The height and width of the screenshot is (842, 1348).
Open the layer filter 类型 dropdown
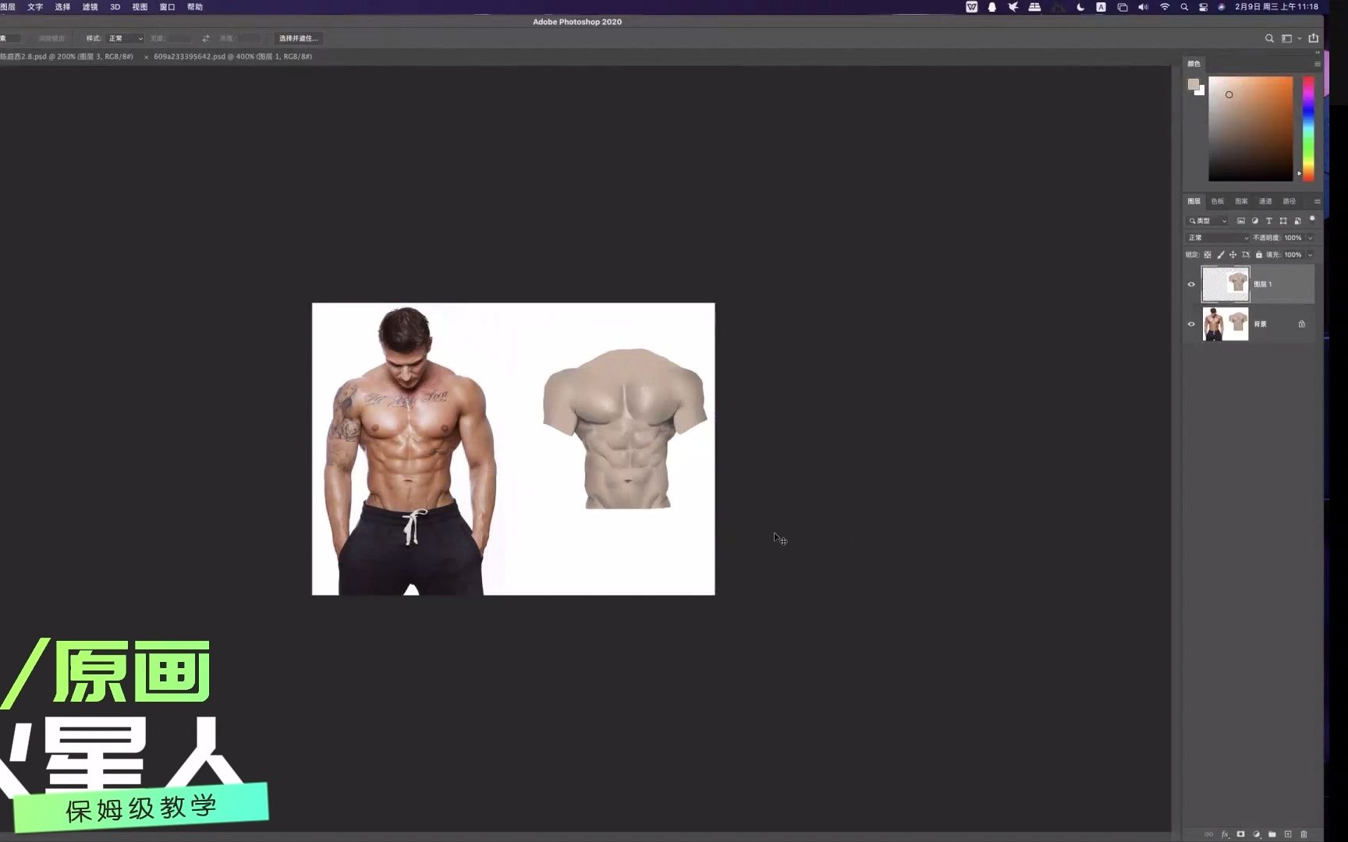(x=1208, y=221)
